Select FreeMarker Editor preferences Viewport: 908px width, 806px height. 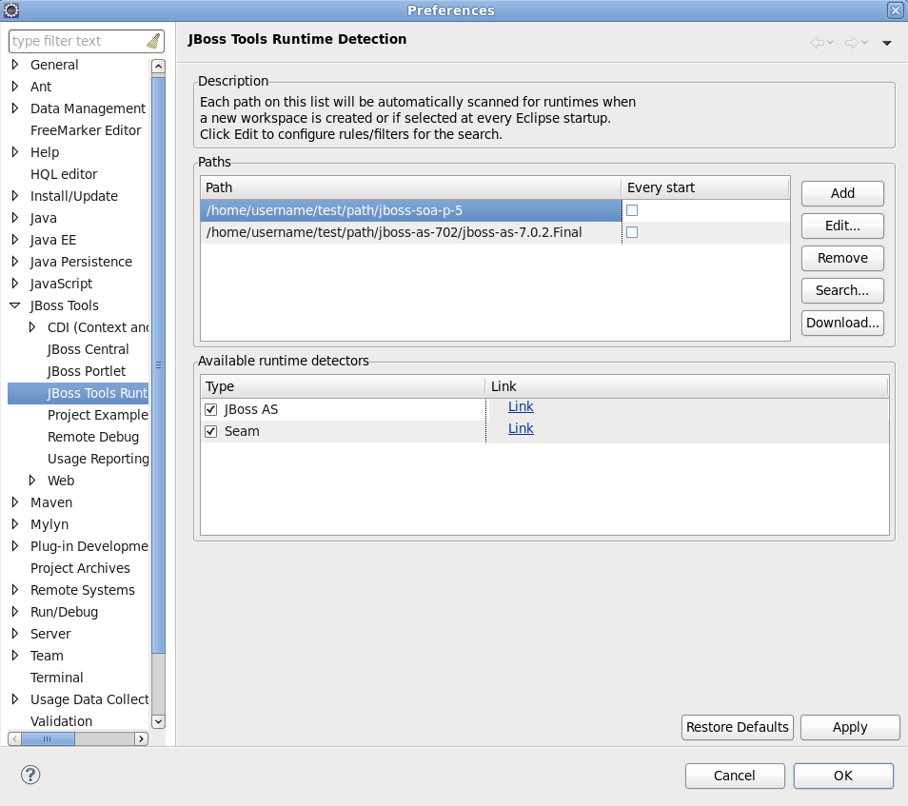click(x=86, y=130)
